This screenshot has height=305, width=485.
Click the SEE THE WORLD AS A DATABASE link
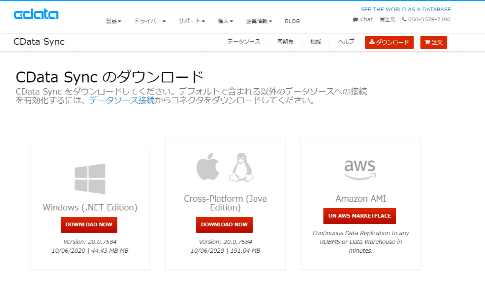click(x=406, y=10)
